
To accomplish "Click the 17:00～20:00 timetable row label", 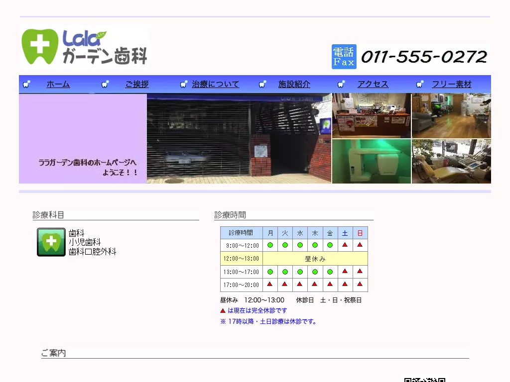I will click(x=242, y=285).
